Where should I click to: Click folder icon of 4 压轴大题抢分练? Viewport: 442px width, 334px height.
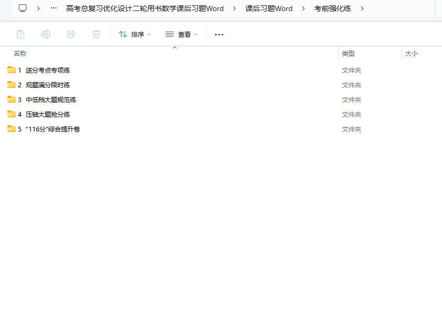pos(12,114)
